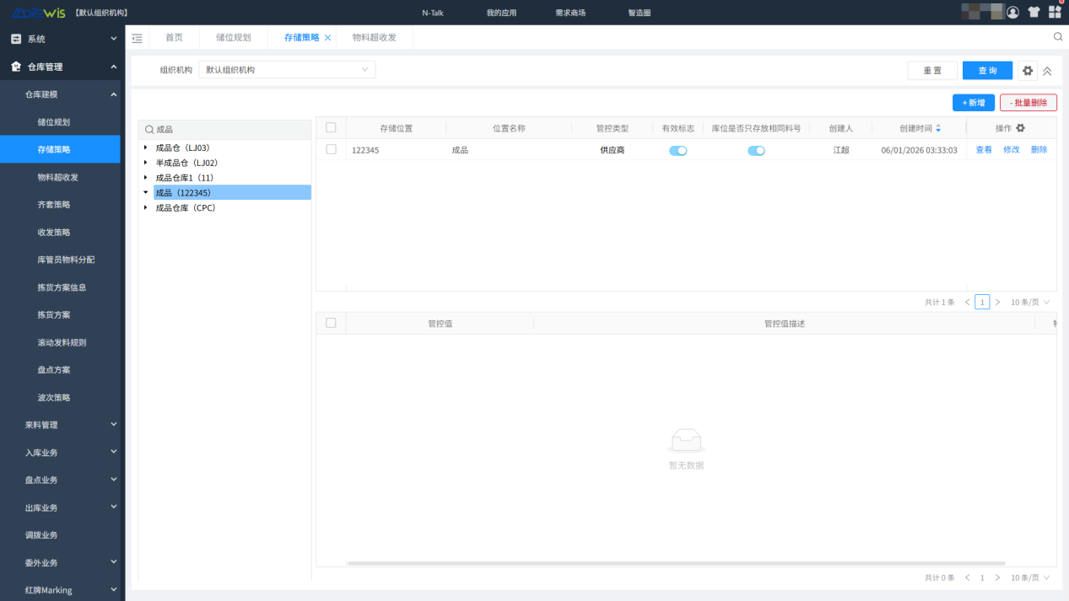Click 查看 link for row 122345
The image size is (1069, 601).
click(x=984, y=150)
